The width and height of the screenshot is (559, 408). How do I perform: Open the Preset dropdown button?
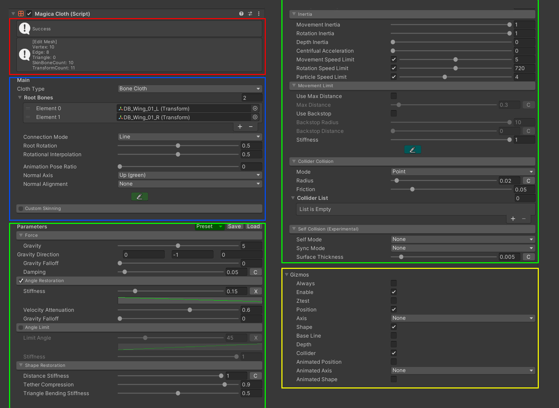click(210, 226)
